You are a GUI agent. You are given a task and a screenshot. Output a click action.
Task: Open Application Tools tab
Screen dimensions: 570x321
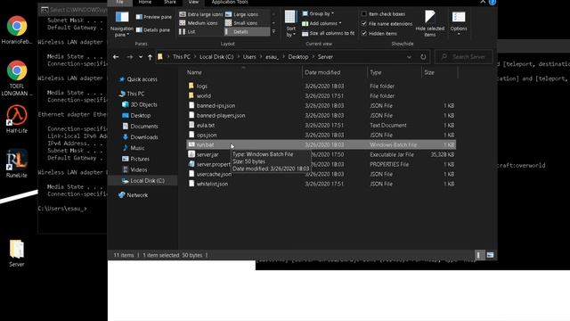coord(230,2)
